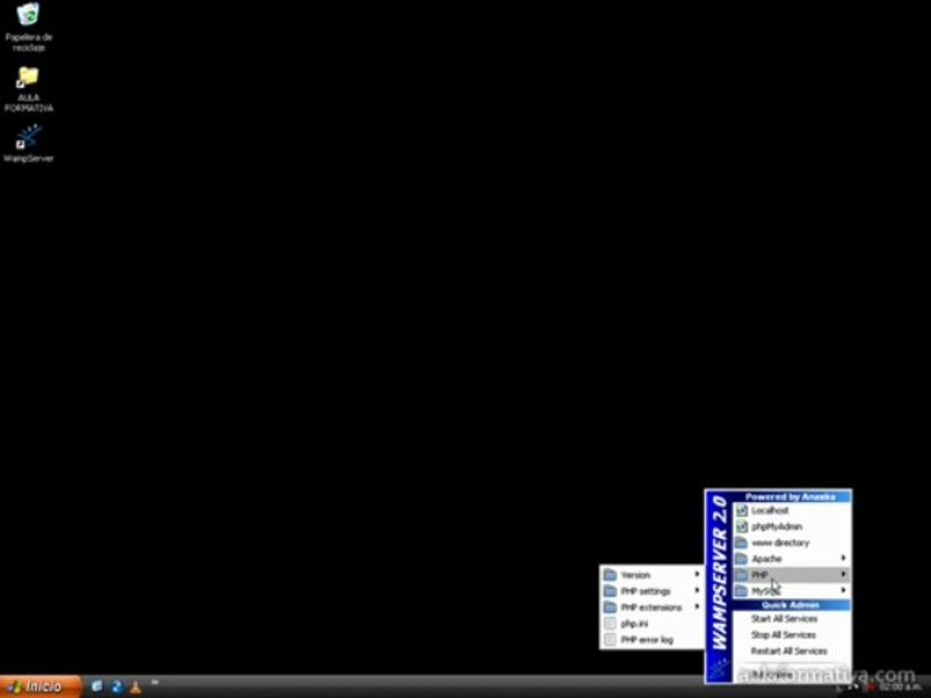Click the Version folder icon
Image resolution: width=931 pixels, height=698 pixels.
pos(610,575)
